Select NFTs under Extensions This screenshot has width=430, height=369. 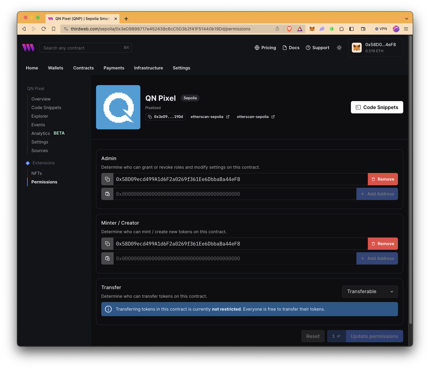pyautogui.click(x=37, y=173)
